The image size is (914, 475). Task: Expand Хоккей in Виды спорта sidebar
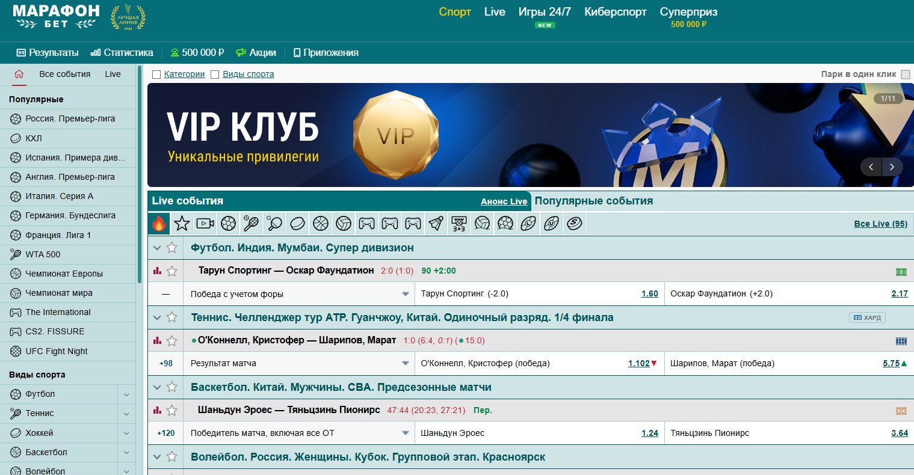tap(126, 433)
